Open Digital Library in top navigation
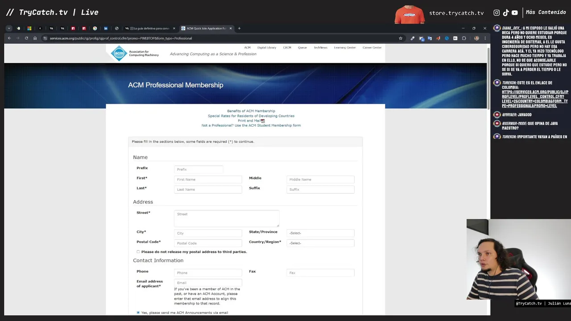 (267, 48)
